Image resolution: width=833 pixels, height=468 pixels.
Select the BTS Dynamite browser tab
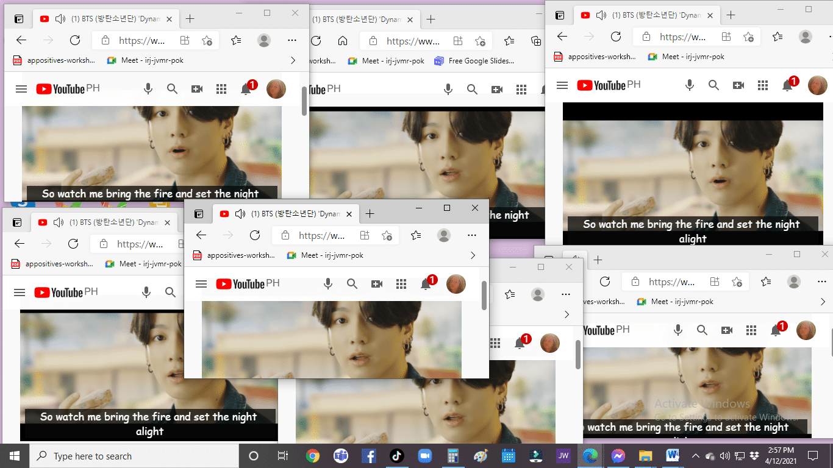click(295, 213)
